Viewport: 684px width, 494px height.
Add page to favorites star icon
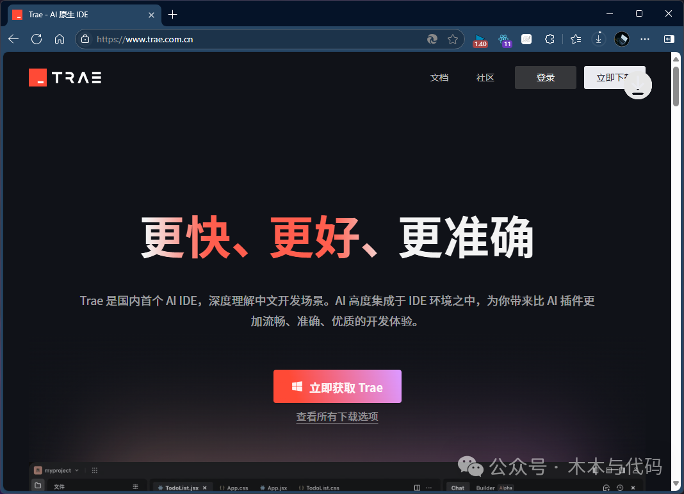[453, 39]
